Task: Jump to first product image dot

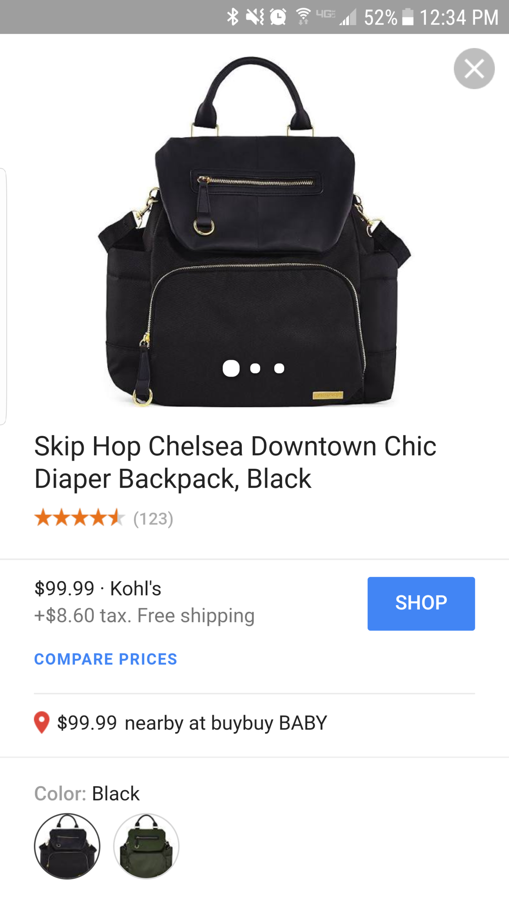Action: [231, 368]
